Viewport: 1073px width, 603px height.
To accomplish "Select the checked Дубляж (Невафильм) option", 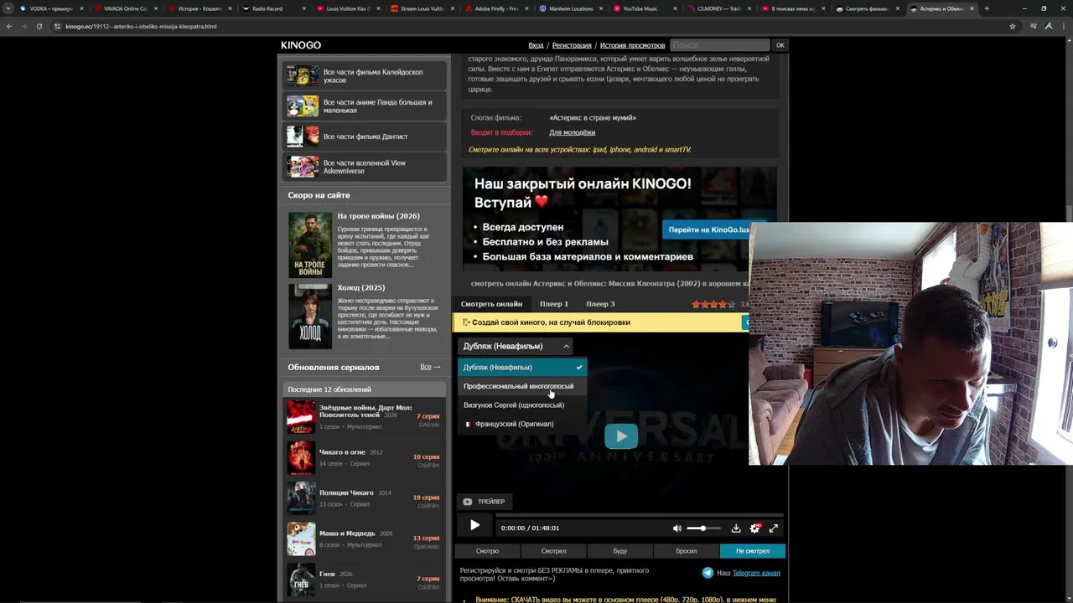I will [x=522, y=367].
